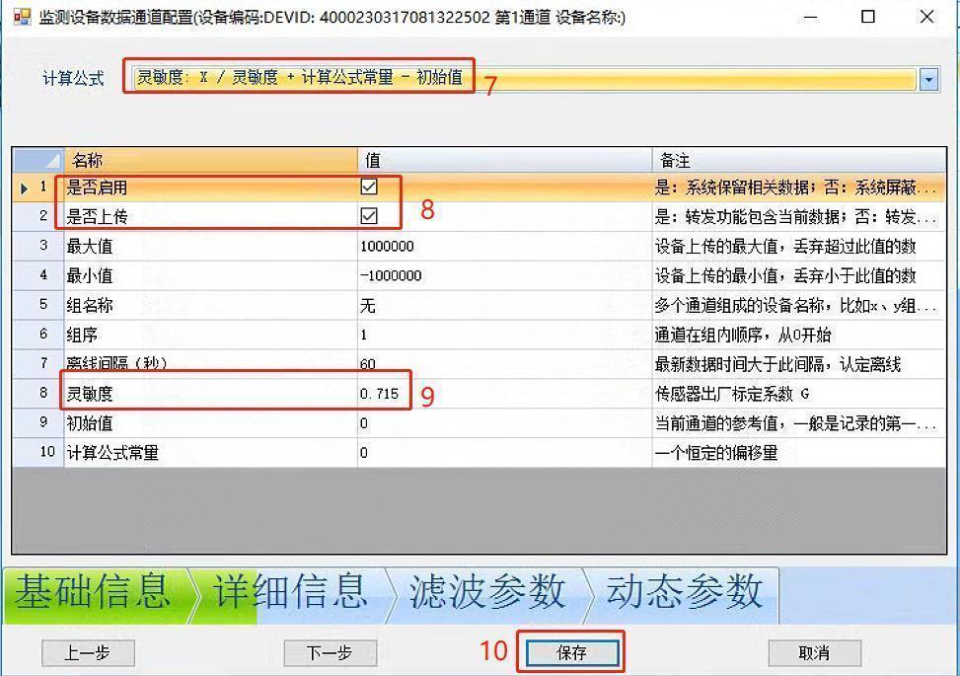Image resolution: width=960 pixels, height=676 pixels.
Task: Click the 最小值 value cell
Action: point(503,275)
